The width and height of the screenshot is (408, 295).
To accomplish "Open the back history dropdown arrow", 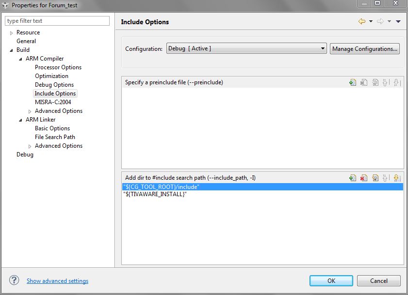I will point(371,21).
